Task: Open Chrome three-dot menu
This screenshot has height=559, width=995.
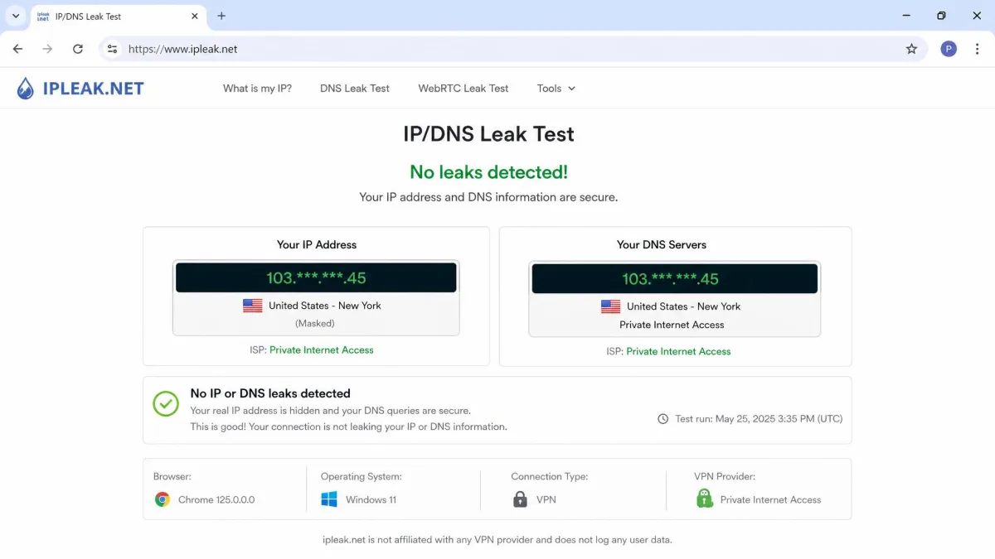Action: pos(978,49)
